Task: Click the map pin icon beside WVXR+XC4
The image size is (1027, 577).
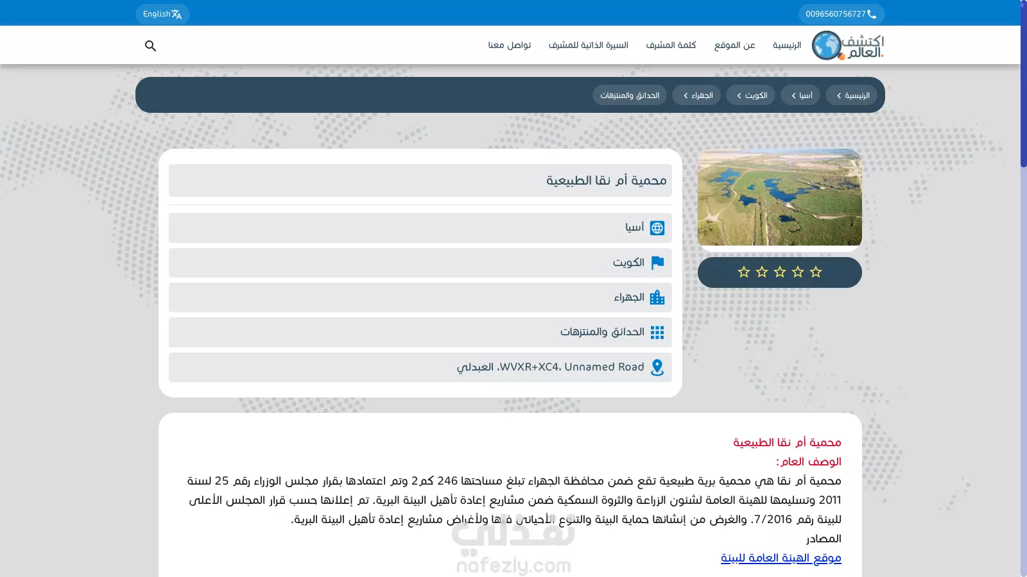Action: pyautogui.click(x=657, y=367)
